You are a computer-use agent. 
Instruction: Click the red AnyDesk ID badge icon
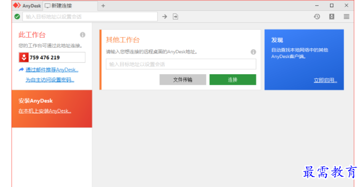point(24,58)
